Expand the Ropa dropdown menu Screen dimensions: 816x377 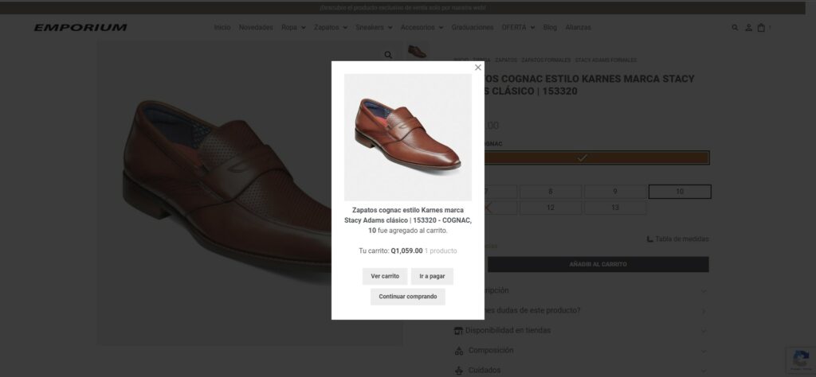pyautogui.click(x=293, y=28)
